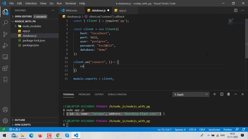Click Ln 12, Col 7 cursor position

[x=164, y=130]
